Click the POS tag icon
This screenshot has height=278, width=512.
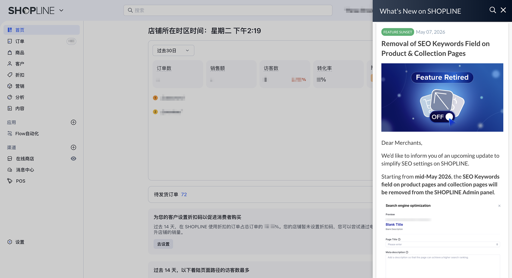[x=10, y=181]
